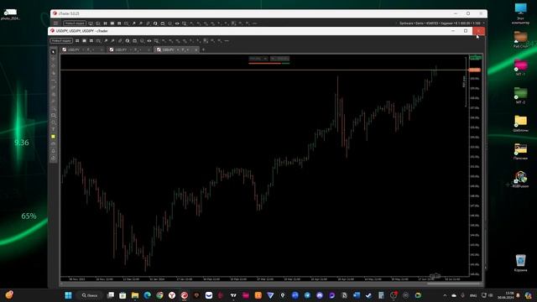Toggle the eye icon in back cTrader toolbar
Screen dimensions: 537x302
pyautogui.click(x=177, y=23)
